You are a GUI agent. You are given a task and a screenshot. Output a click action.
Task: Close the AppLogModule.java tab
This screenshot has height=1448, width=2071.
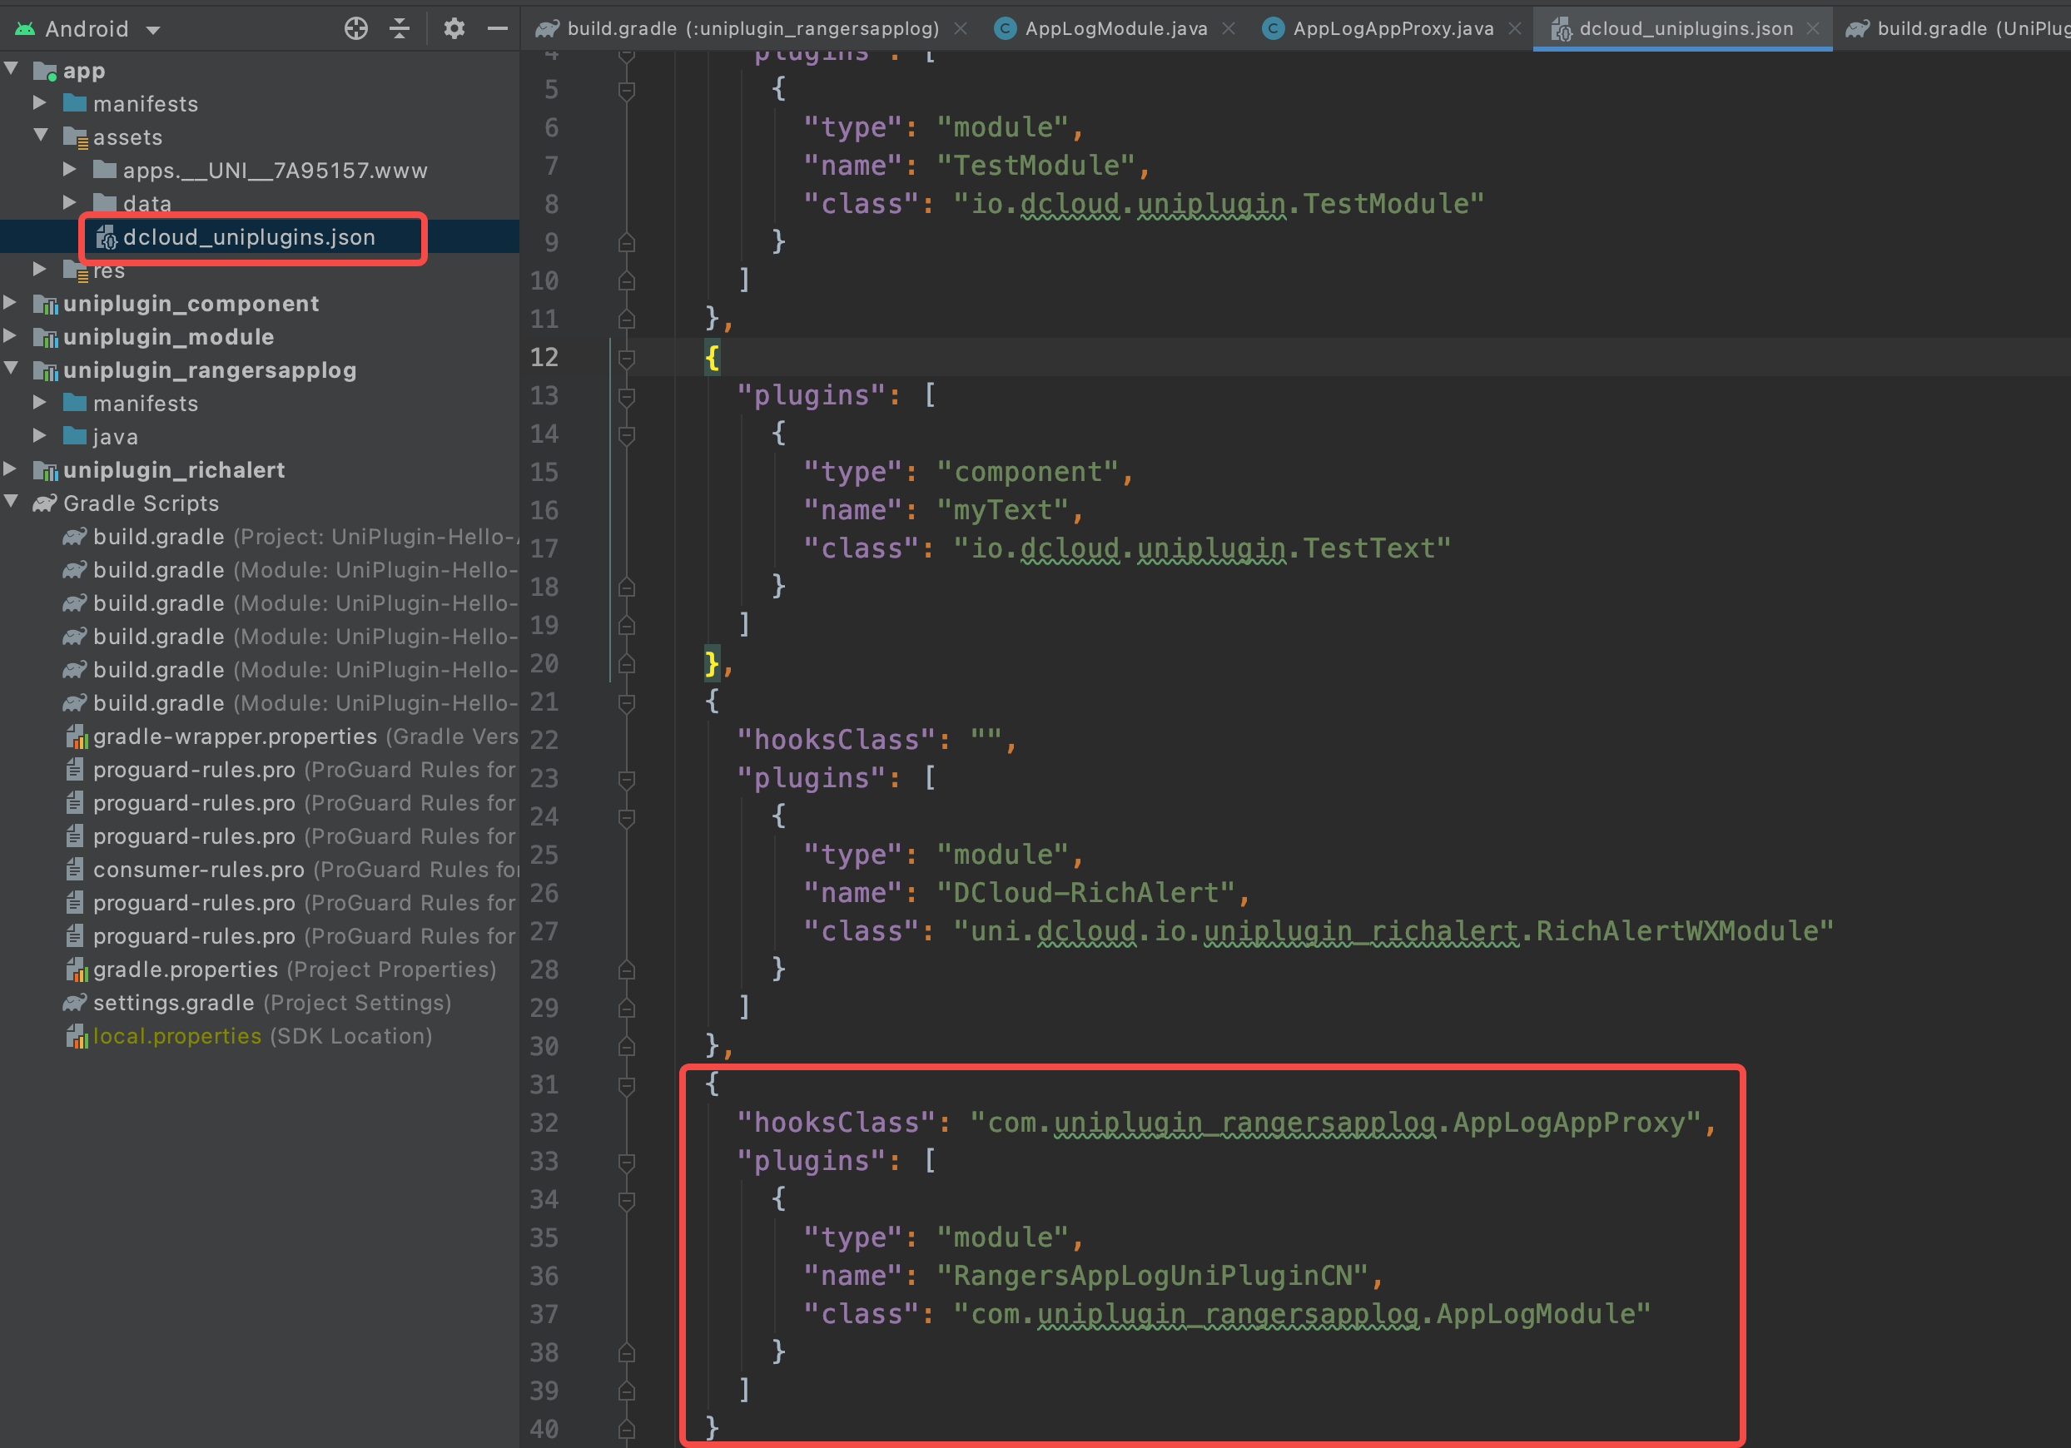tap(1229, 29)
